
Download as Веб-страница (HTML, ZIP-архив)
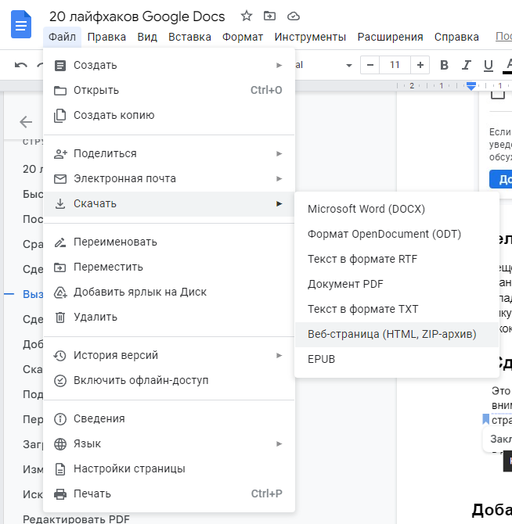397,335
